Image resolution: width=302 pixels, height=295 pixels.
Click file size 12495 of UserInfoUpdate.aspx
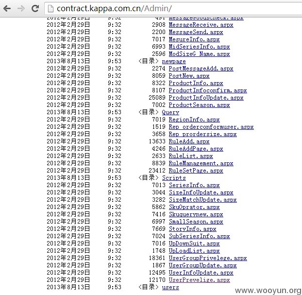click(x=157, y=273)
